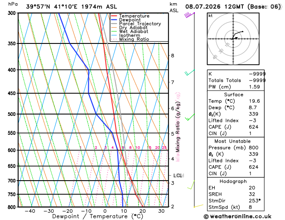
Task: Click the Surface CAPE (J) value 624
Action: [x=254, y=127]
